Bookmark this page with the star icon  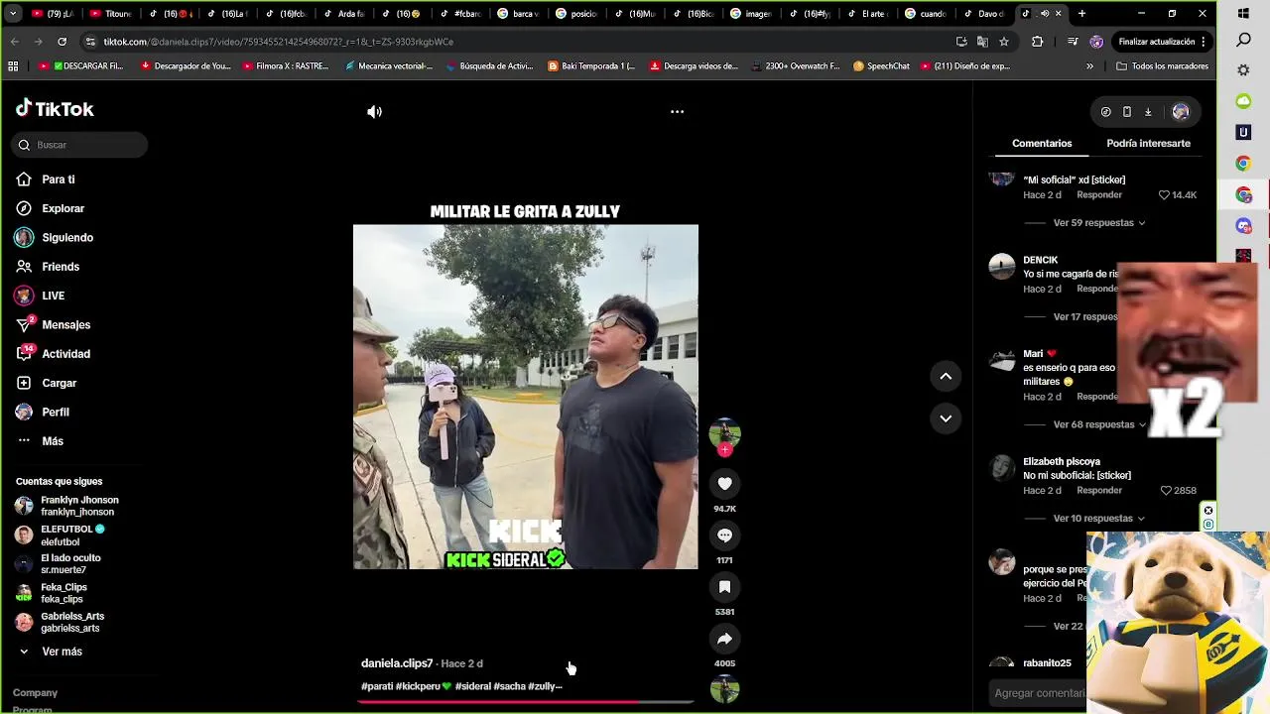coord(1004,42)
